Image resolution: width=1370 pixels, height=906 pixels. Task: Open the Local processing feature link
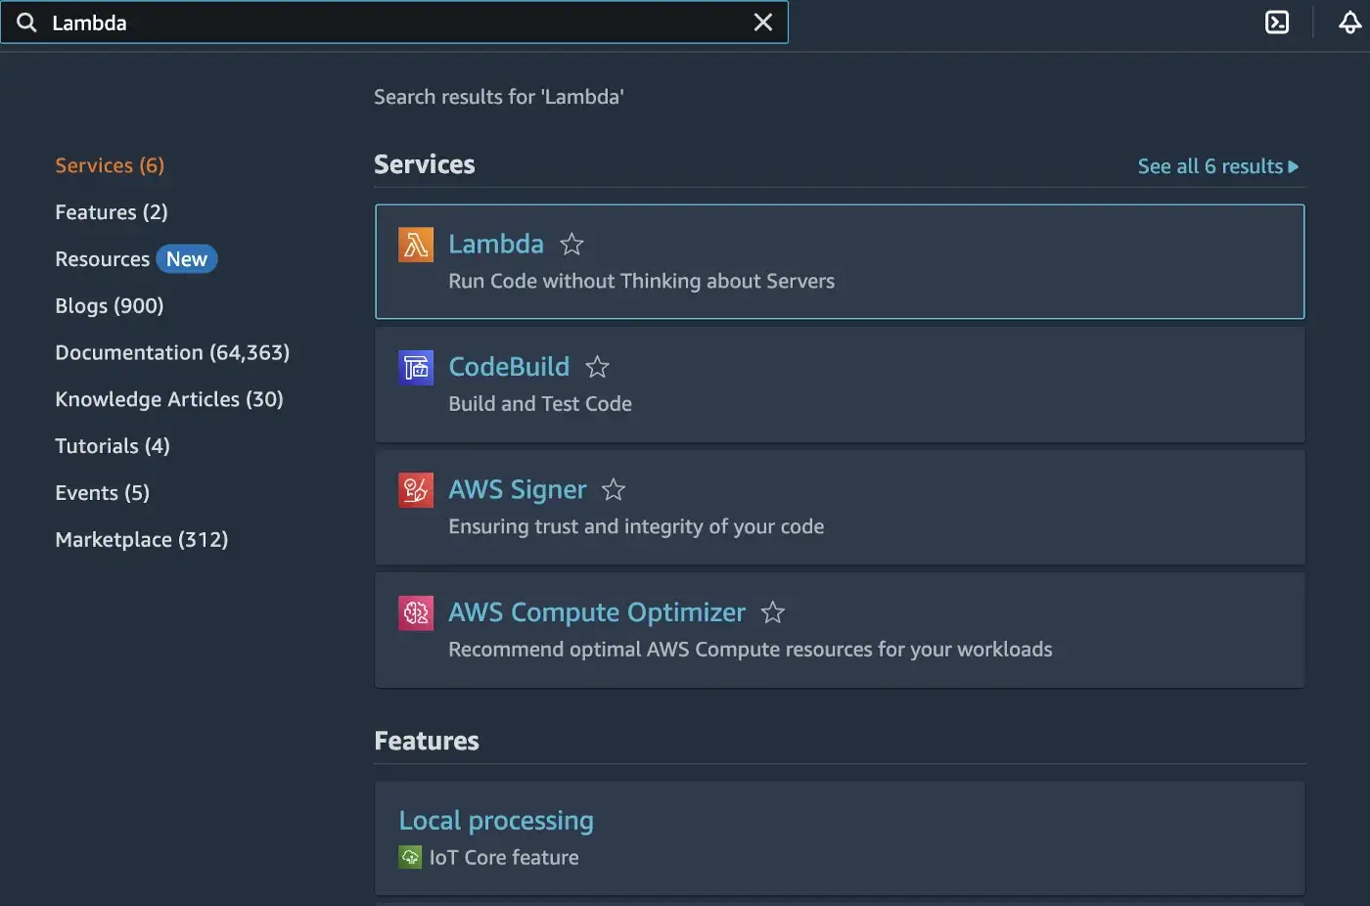[x=496, y=821]
